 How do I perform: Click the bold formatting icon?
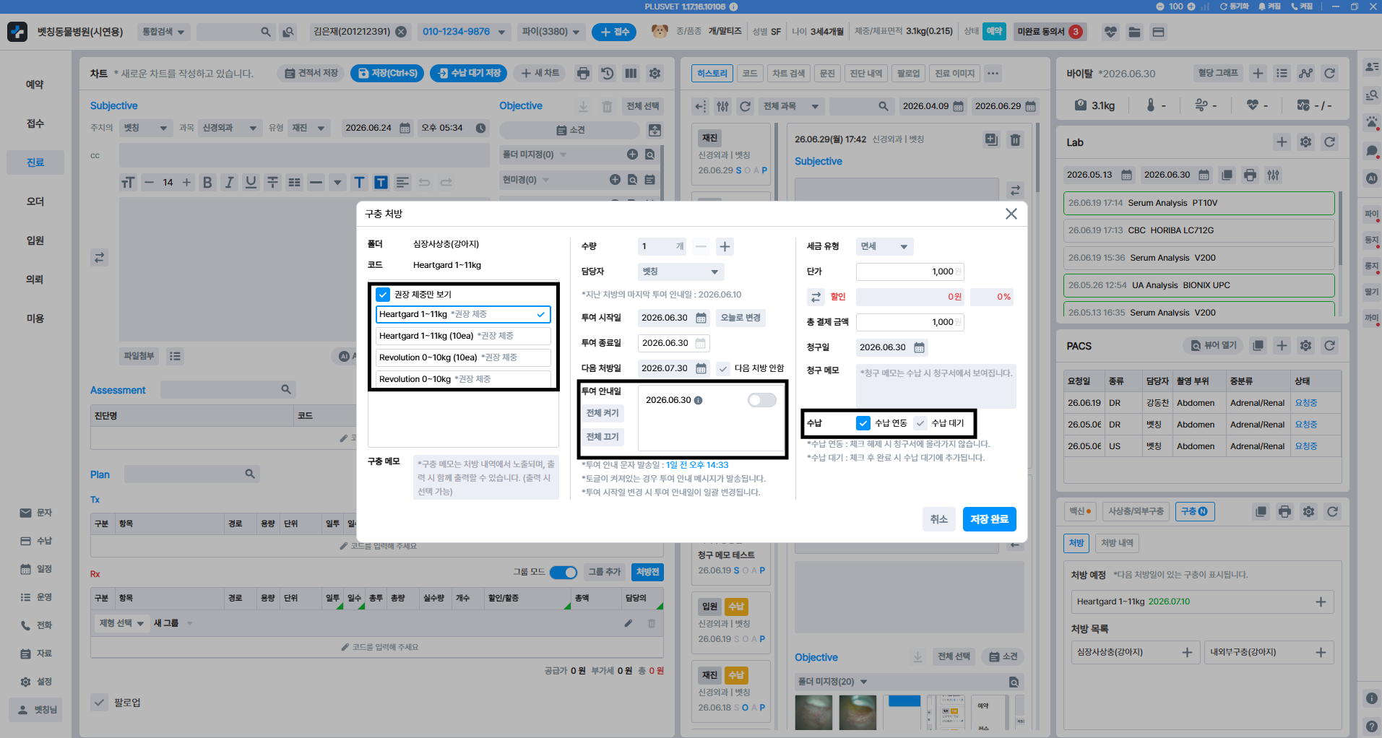pos(207,182)
